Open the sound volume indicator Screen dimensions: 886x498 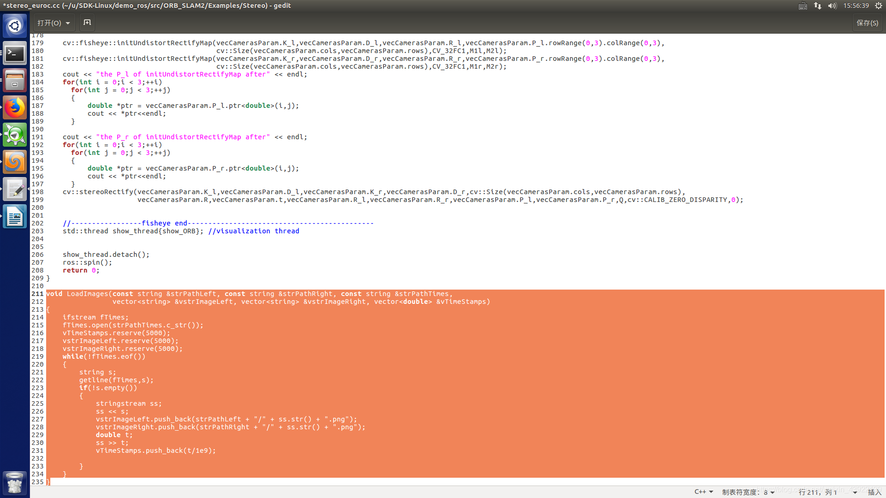click(832, 6)
